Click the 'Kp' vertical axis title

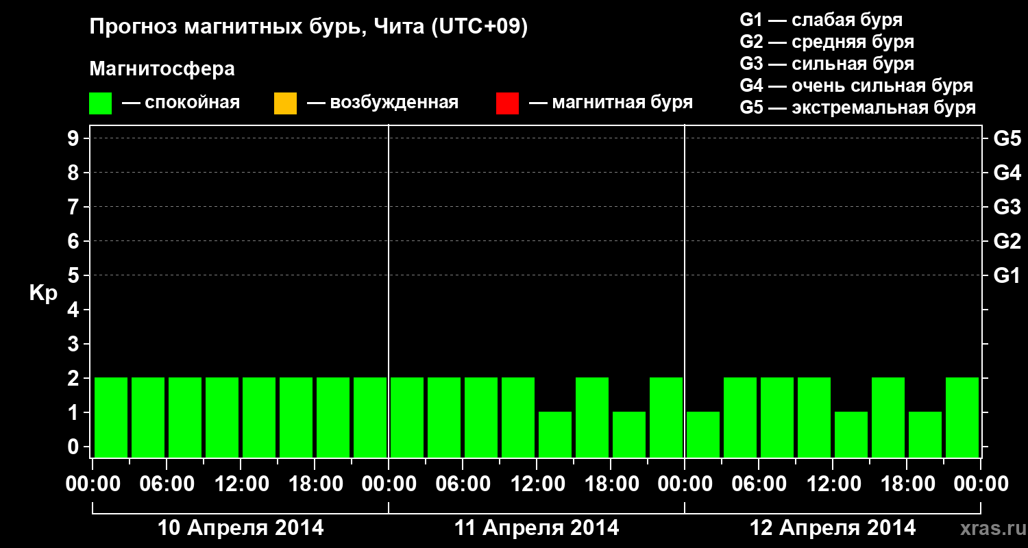coord(43,293)
